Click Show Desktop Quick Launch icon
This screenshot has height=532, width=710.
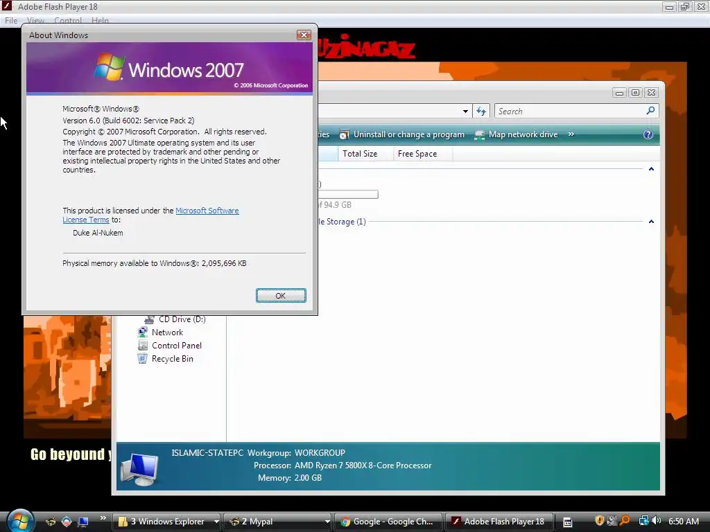pyautogui.click(x=83, y=522)
